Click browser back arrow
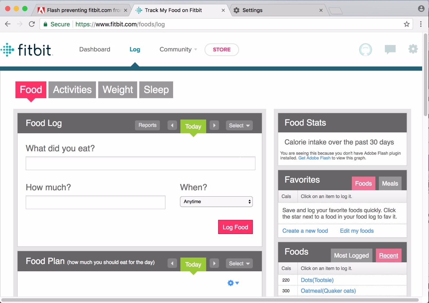The width and height of the screenshot is (429, 303). click(x=8, y=24)
